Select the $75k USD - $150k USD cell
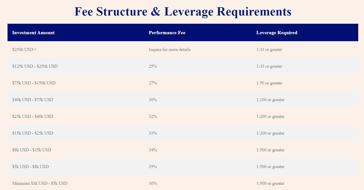This screenshot has width=364, height=190. click(34, 83)
